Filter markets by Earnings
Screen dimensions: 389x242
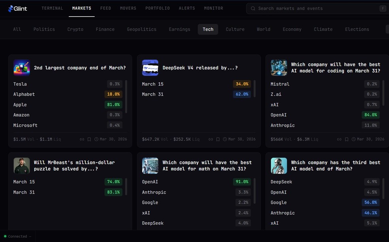[179, 29]
